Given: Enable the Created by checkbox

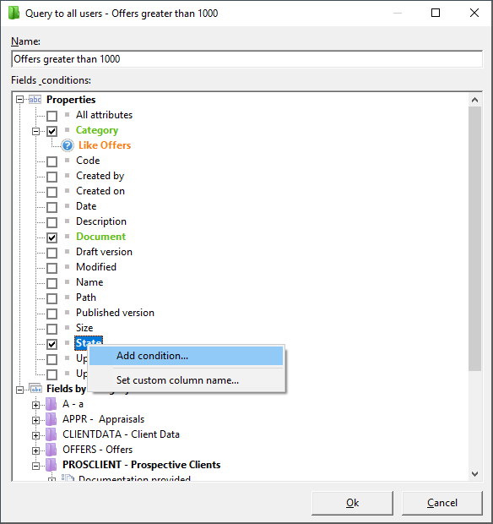Looking at the screenshot, I should pyautogui.click(x=51, y=177).
